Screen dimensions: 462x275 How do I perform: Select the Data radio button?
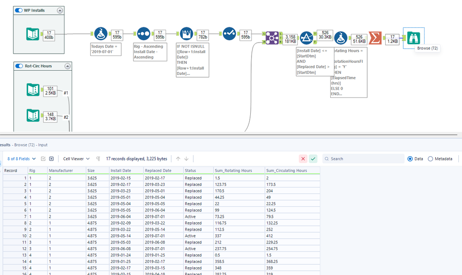[x=410, y=159]
